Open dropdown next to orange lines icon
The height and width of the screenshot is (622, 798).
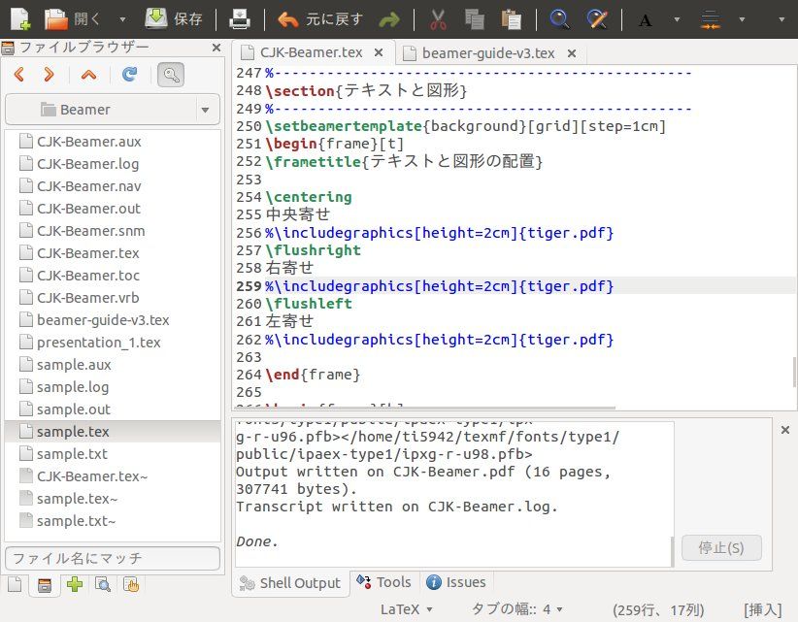(x=742, y=19)
